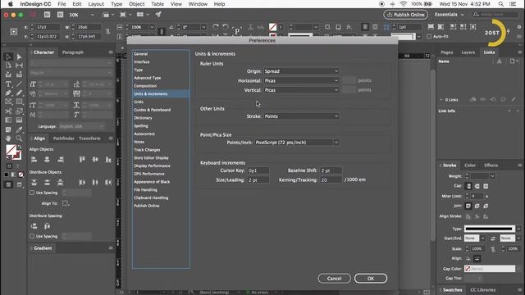Click the Gap Color swatch field
Screen dimensions: 525x295
click(489, 269)
